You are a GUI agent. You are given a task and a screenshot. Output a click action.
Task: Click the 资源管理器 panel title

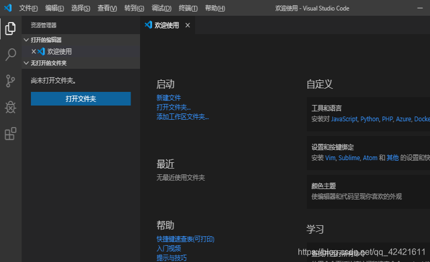(x=44, y=25)
